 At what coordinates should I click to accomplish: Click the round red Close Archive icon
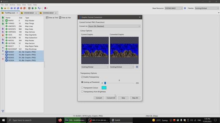[x=21, y=8]
